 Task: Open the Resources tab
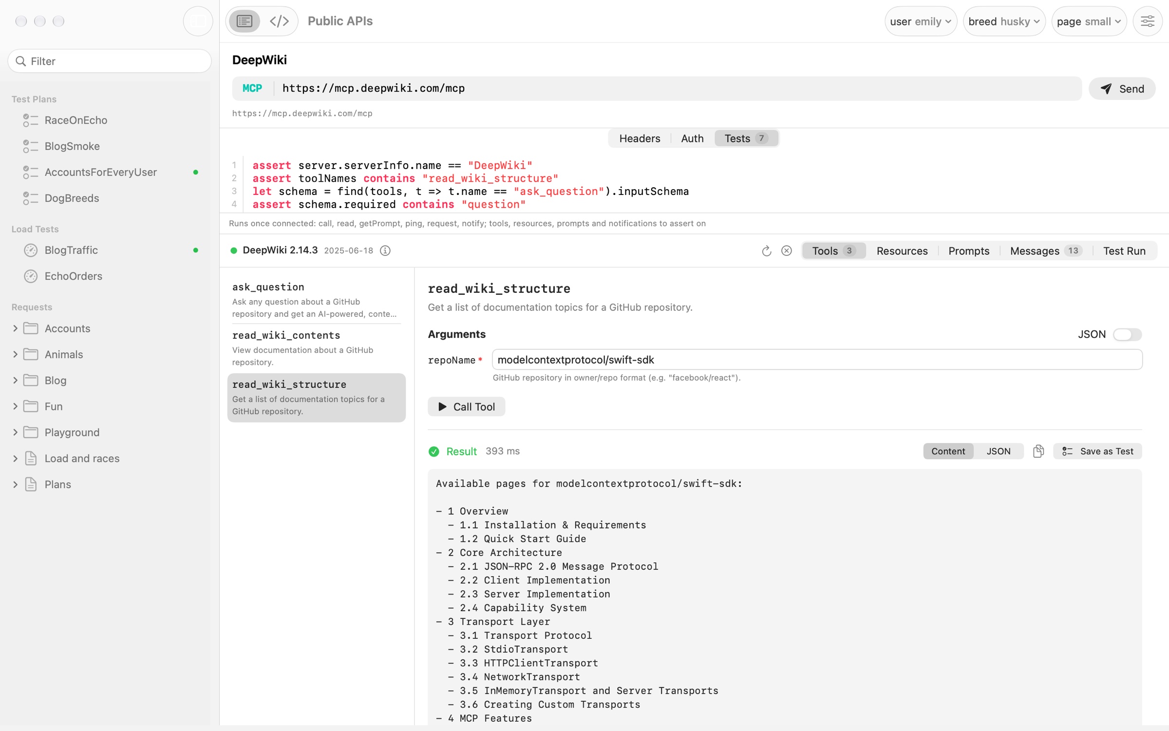[902, 251]
